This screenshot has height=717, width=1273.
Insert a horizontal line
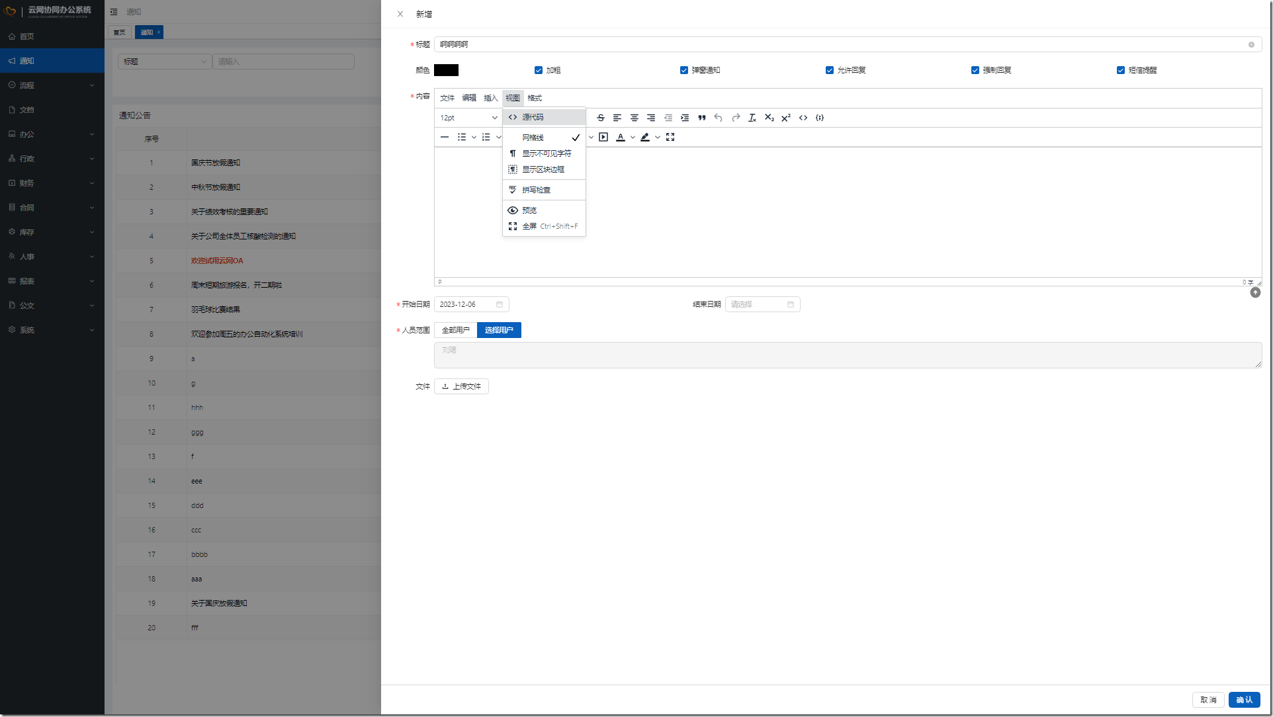coord(445,137)
